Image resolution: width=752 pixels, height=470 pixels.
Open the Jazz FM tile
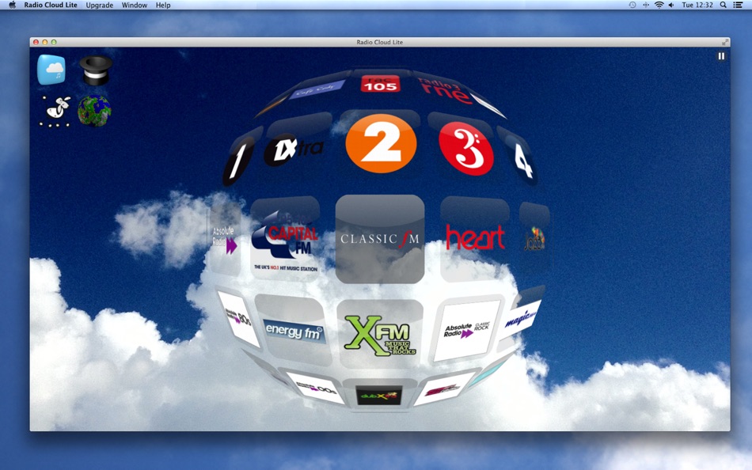pyautogui.click(x=534, y=239)
